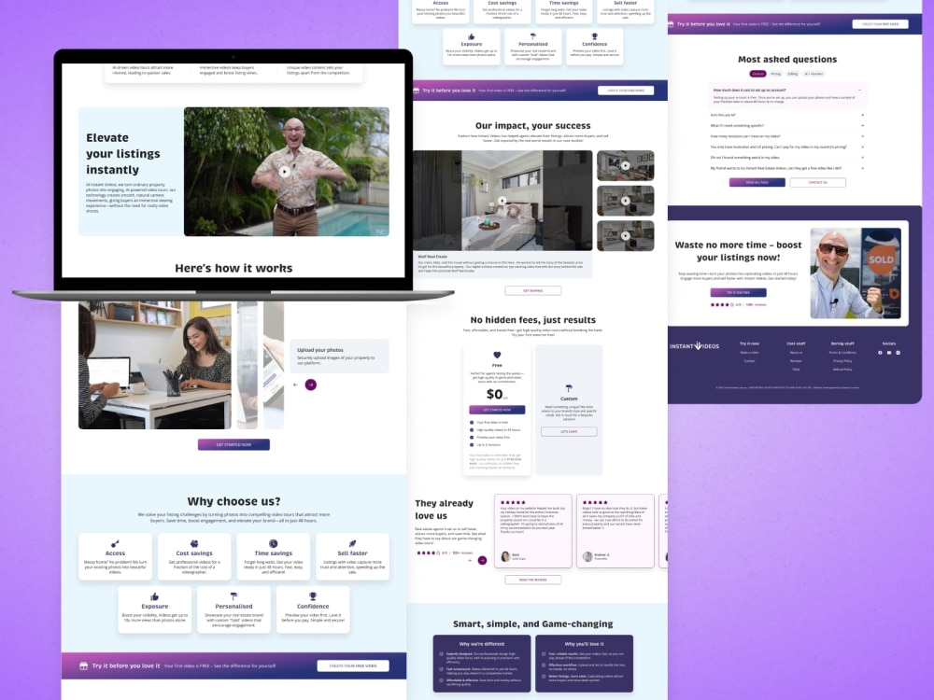This screenshot has height=700, width=934.
Task: Expand the Australian and US pricing question
Action: 862,147
